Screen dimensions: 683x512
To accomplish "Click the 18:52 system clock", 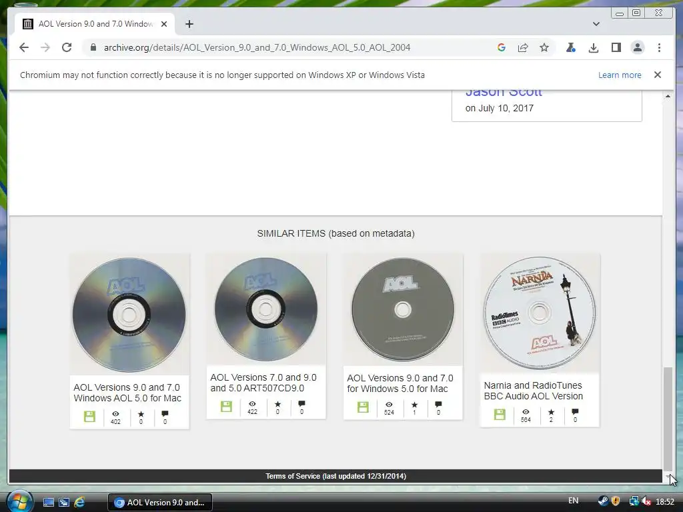I will (x=665, y=501).
